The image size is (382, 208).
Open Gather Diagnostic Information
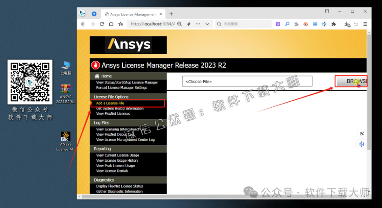(x=119, y=192)
